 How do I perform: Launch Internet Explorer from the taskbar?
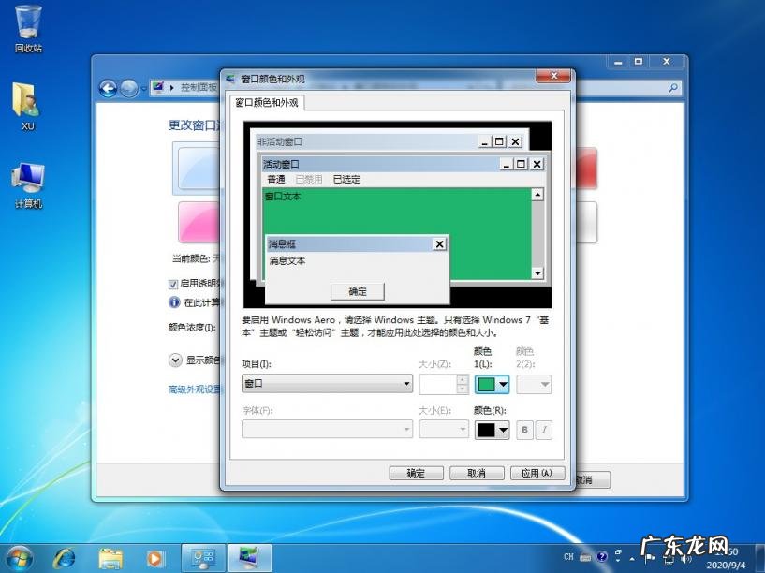click(x=65, y=558)
